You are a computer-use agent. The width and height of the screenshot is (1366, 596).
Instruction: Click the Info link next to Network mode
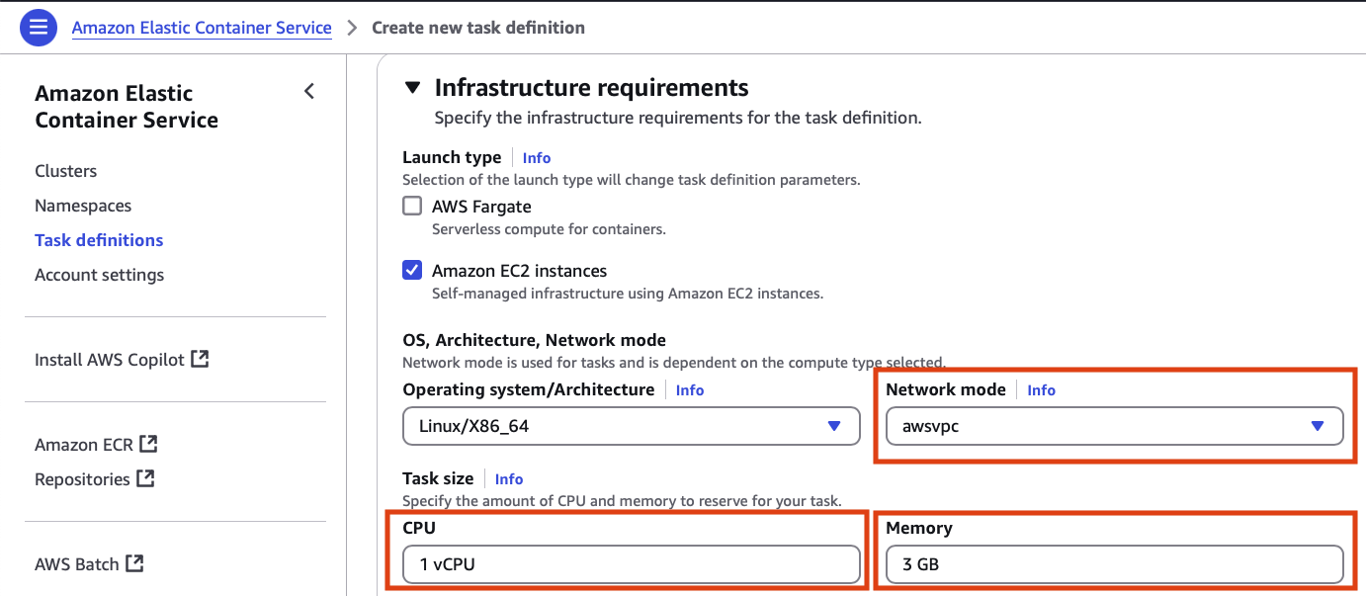click(x=1042, y=390)
